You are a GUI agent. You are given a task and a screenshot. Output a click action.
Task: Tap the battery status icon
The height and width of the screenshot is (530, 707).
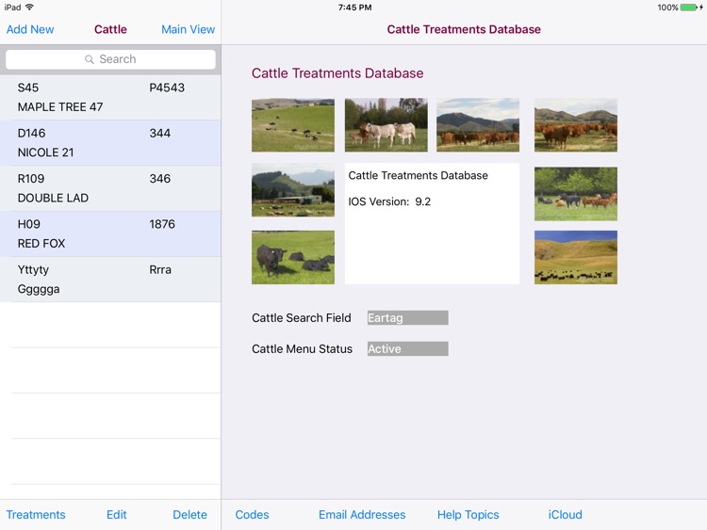(688, 8)
